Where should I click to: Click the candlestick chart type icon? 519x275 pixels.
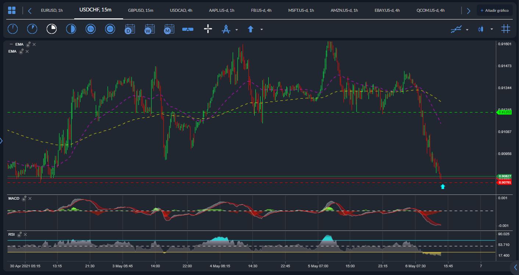[481, 29]
